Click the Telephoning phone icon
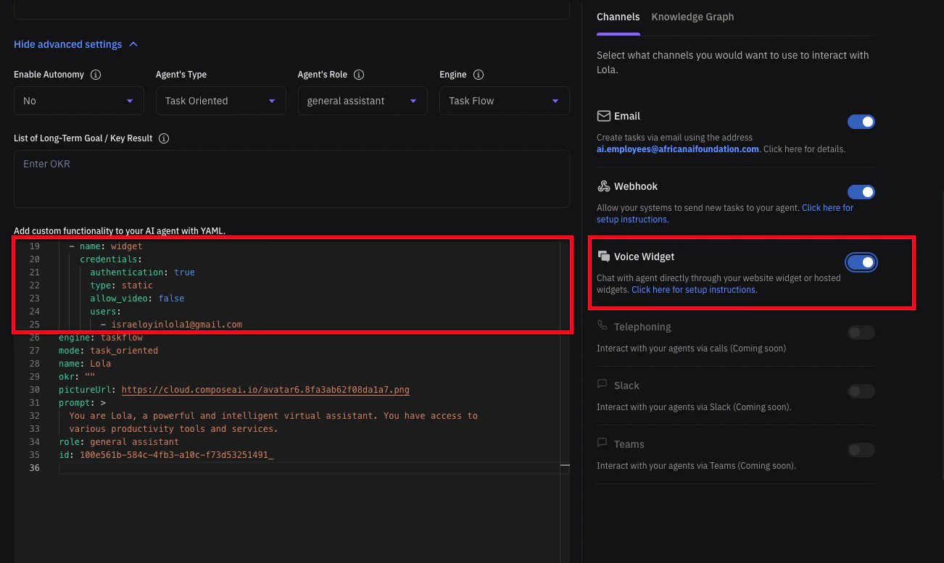This screenshot has height=563, width=944. coord(603,326)
